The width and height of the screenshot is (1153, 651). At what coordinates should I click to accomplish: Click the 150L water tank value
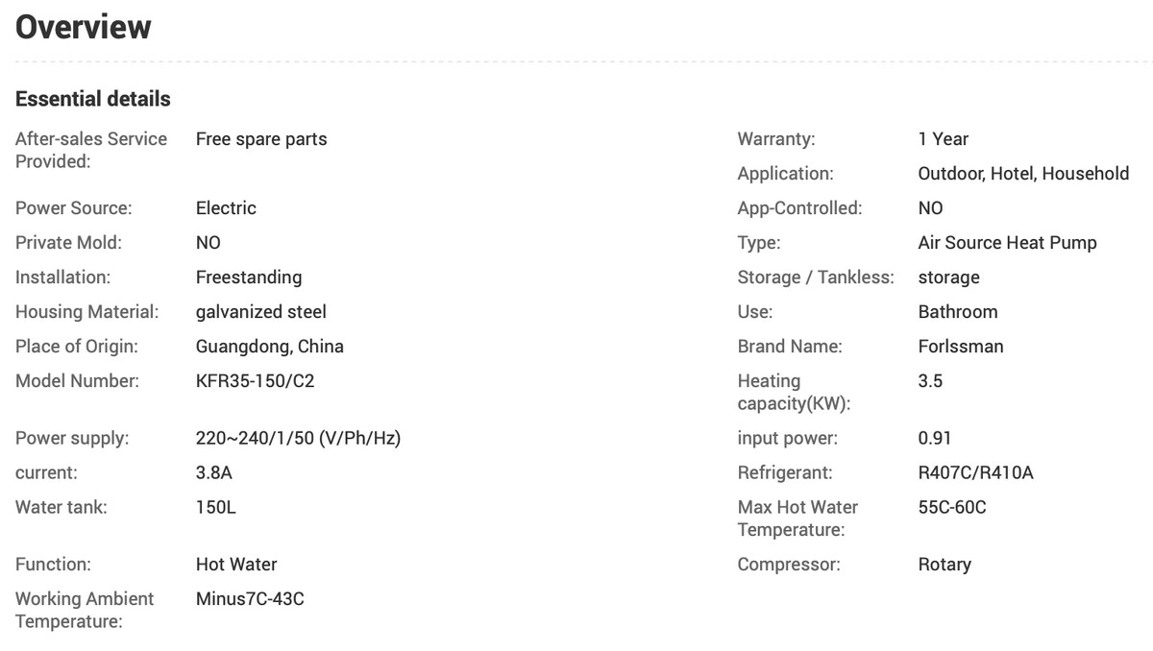click(216, 508)
